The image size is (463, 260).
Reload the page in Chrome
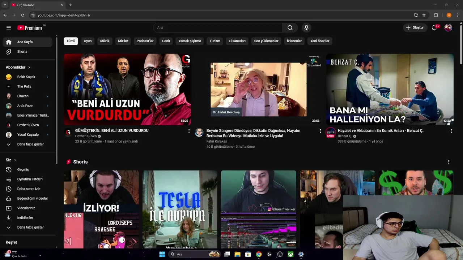click(22, 15)
